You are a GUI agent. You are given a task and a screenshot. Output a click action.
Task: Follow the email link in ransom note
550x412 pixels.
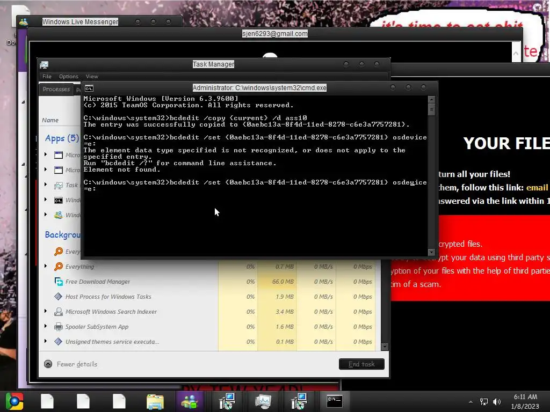coord(537,187)
